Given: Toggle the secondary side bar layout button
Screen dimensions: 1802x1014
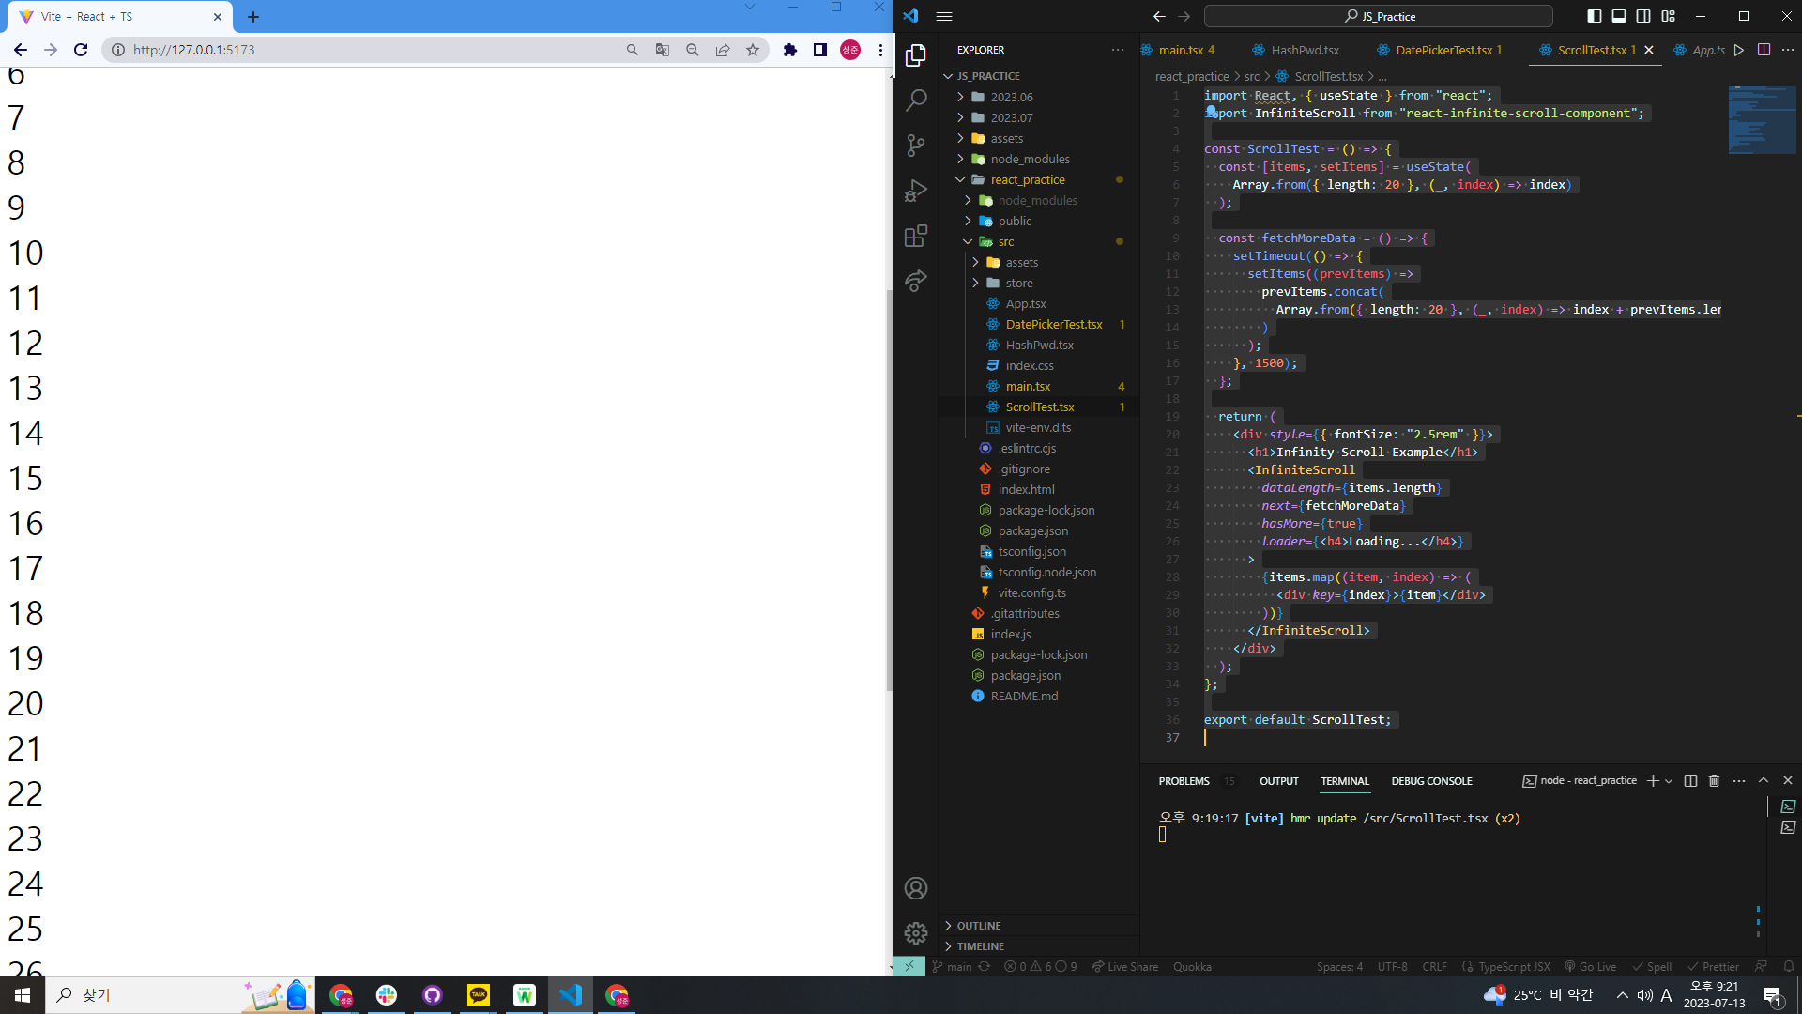Looking at the screenshot, I should (1643, 16).
